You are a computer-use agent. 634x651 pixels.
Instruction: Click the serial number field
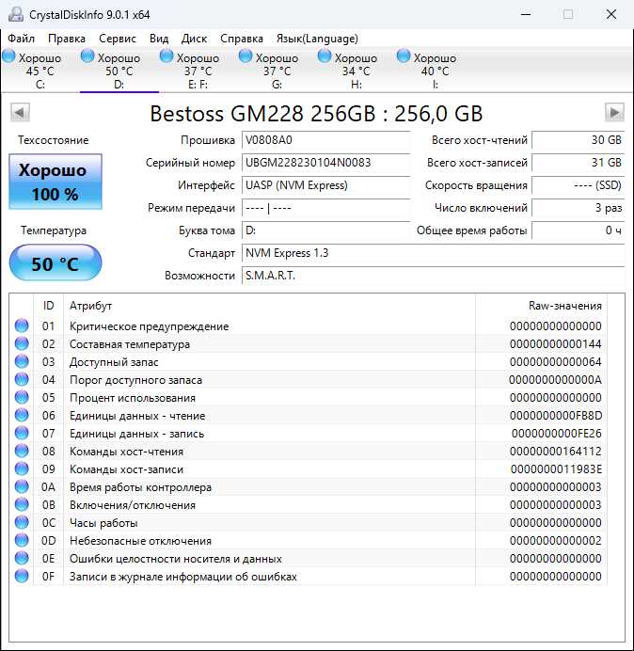click(x=325, y=163)
